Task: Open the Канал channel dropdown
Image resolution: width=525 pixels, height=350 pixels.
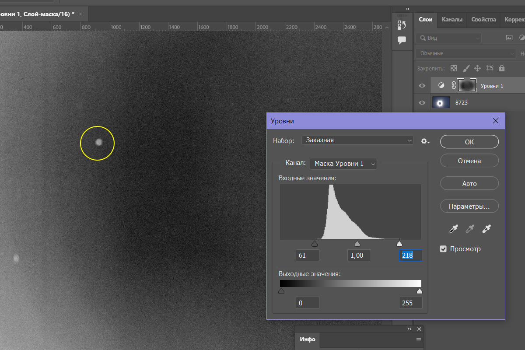Action: point(343,164)
